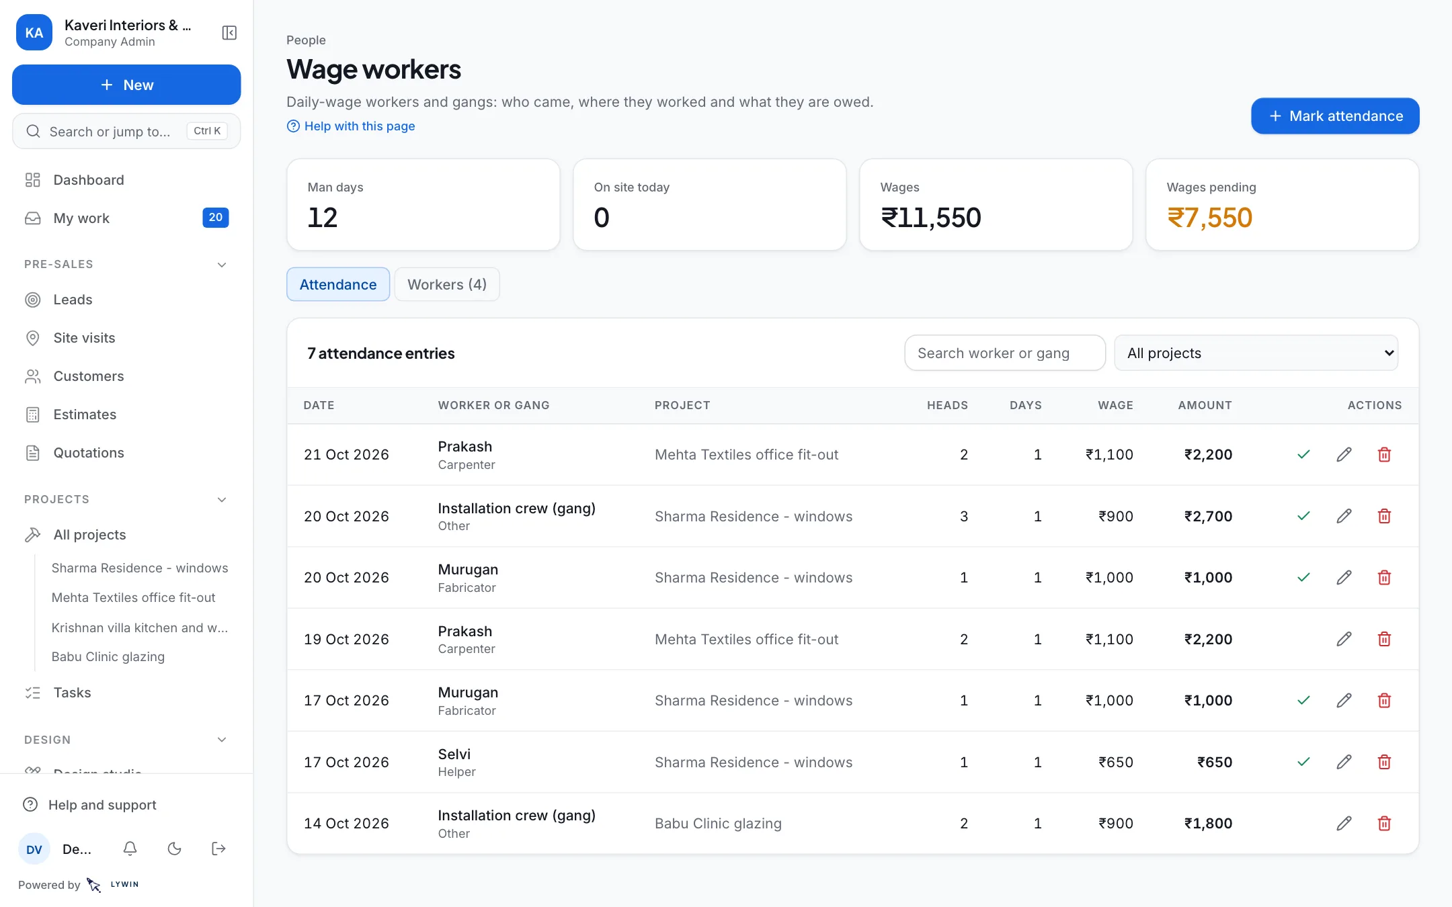Click the Search or jump to box
The width and height of the screenshot is (1452, 907).
pyautogui.click(x=126, y=131)
